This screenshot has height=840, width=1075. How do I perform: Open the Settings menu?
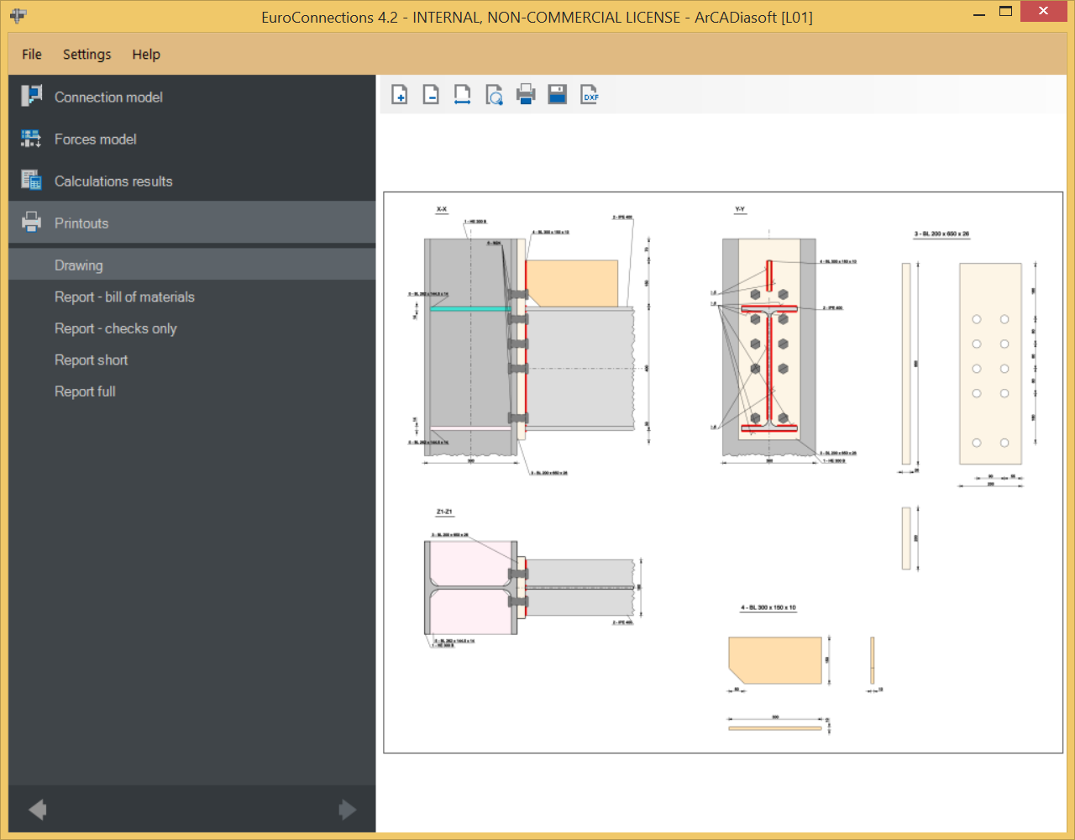click(87, 54)
